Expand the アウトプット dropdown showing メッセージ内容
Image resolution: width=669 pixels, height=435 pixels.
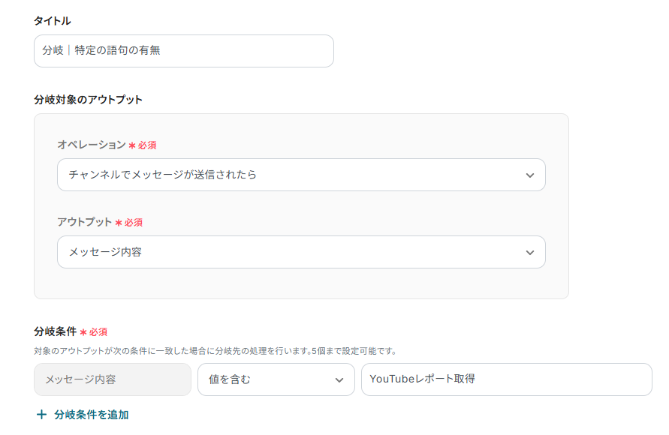[300, 253]
